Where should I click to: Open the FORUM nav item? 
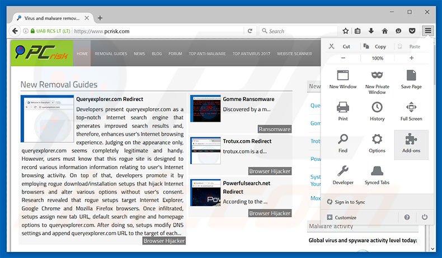click(x=175, y=54)
